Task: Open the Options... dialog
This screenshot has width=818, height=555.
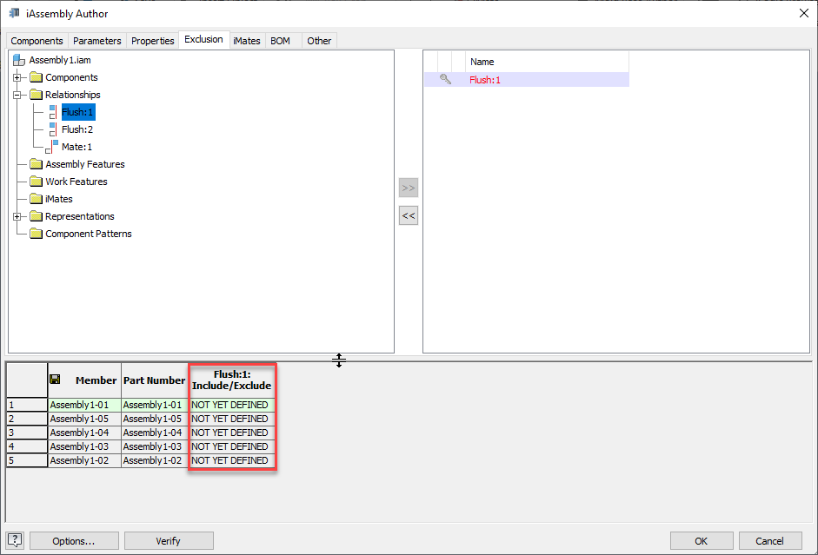Action: 74,541
